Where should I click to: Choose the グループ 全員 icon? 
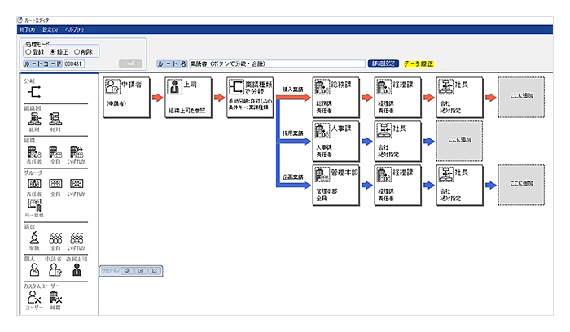(x=55, y=184)
